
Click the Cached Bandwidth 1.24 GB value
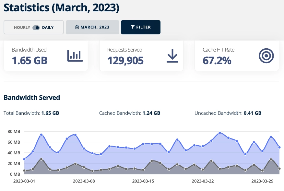tap(151, 113)
